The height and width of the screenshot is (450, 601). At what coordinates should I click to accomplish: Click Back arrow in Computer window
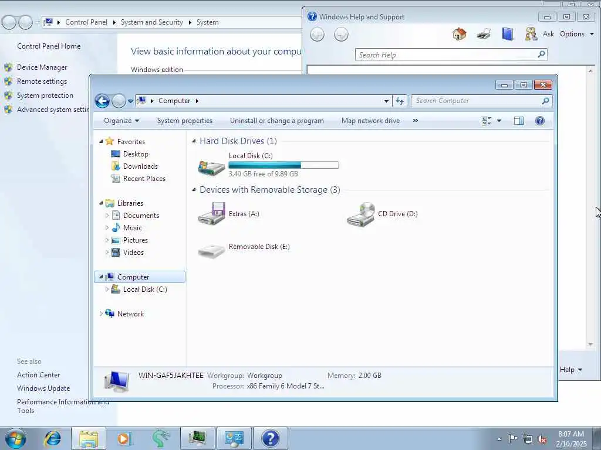102,101
